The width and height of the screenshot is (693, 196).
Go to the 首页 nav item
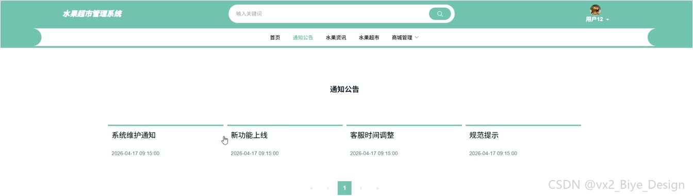275,38
